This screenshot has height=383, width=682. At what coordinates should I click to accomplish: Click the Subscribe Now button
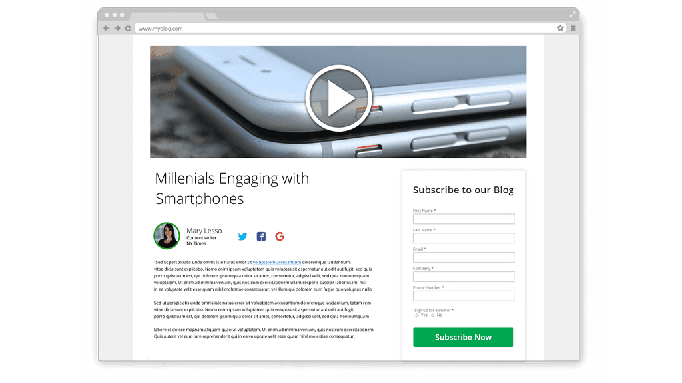point(464,337)
